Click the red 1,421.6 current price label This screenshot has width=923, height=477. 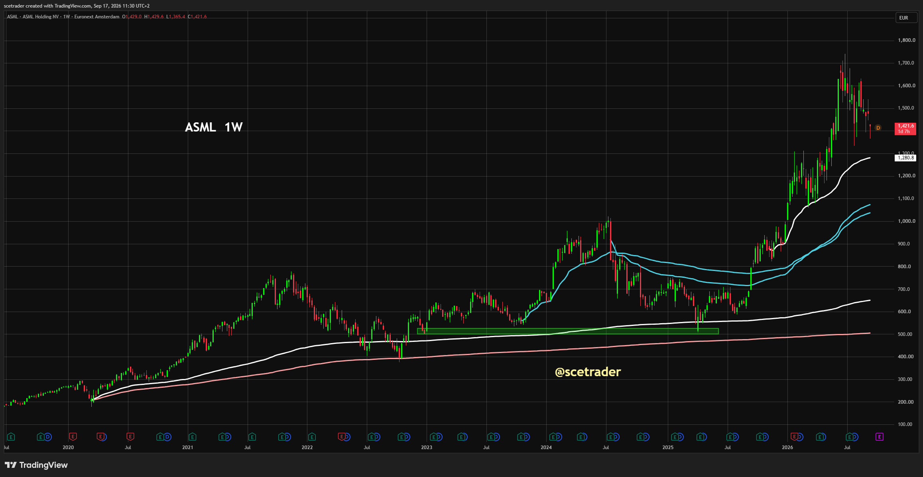click(905, 129)
